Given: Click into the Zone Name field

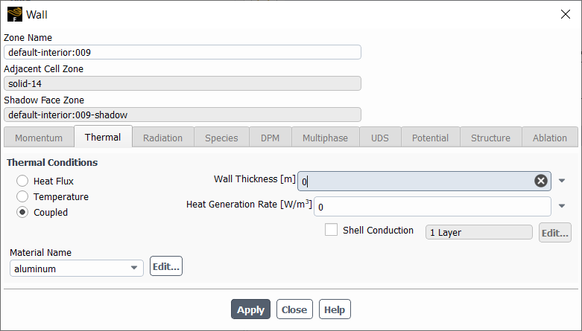Looking at the screenshot, I should click(183, 52).
